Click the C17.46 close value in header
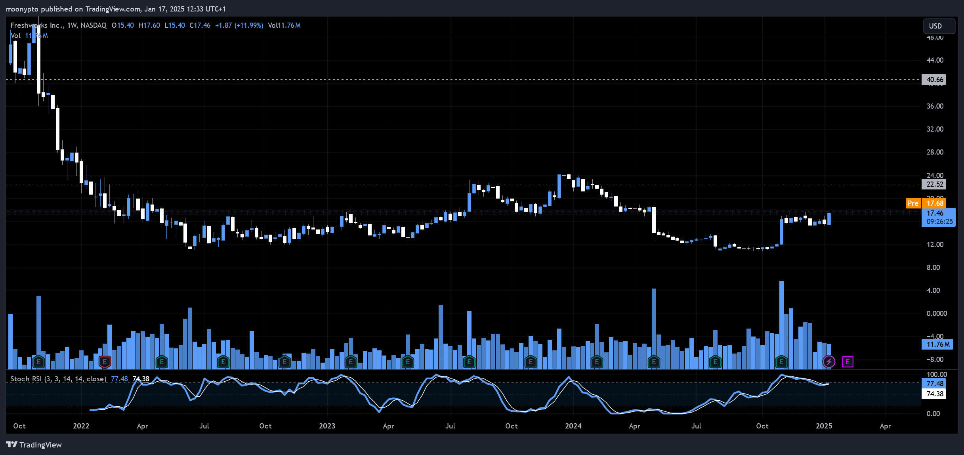This screenshot has width=964, height=455. 200,25
